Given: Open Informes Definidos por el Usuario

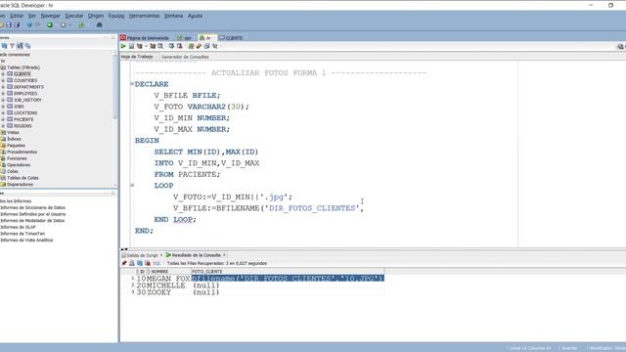Looking at the screenshot, I should click(33, 214).
